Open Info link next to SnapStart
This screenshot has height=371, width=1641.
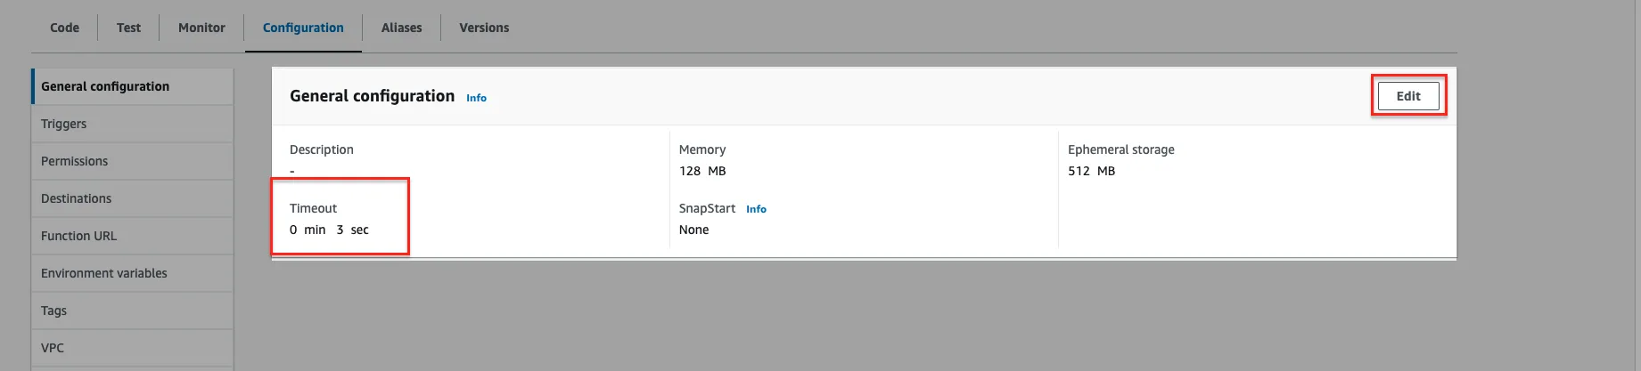pyautogui.click(x=756, y=209)
